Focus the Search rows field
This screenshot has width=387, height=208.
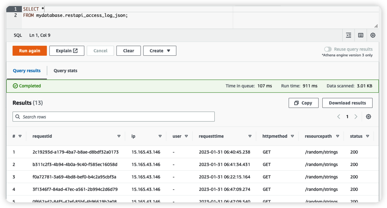point(114,117)
